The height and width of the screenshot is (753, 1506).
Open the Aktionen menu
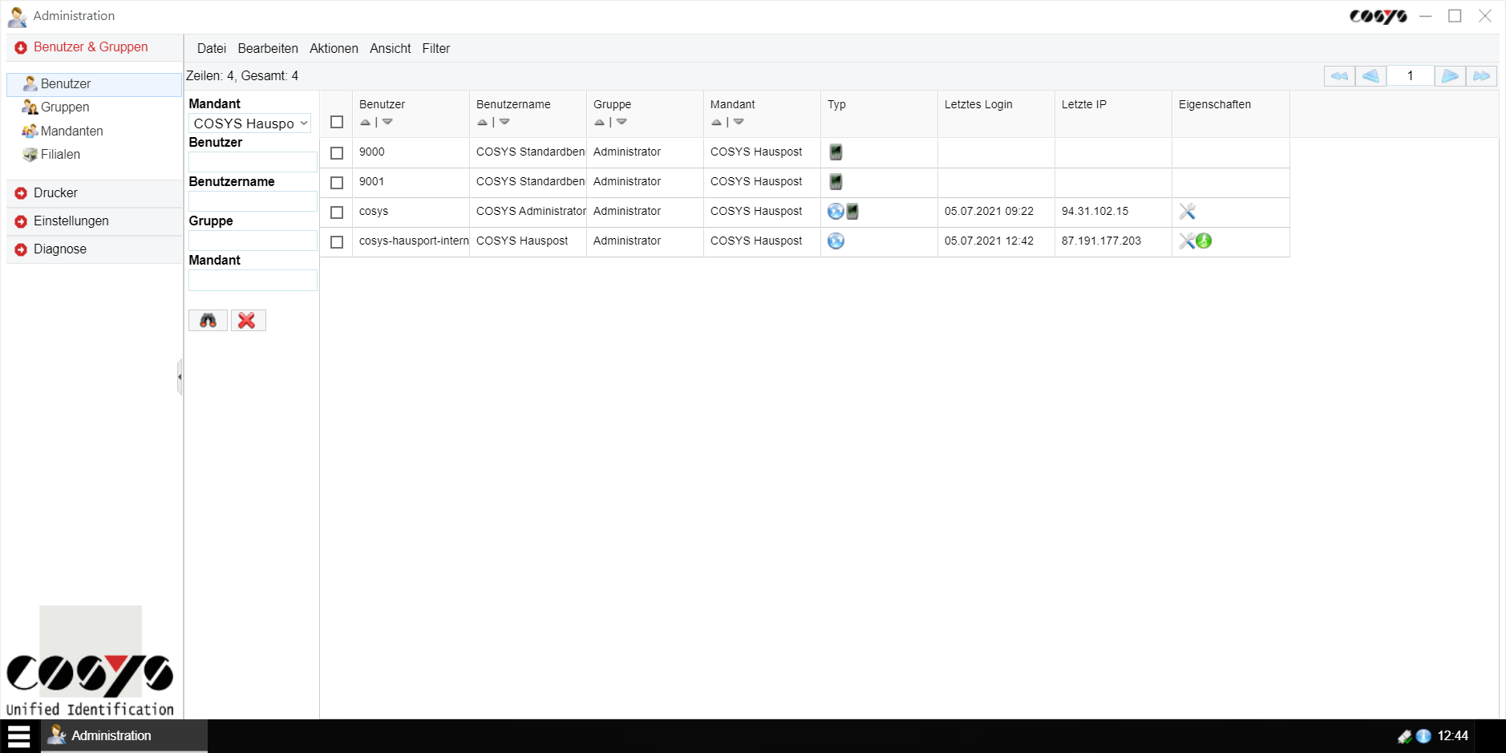334,49
